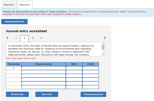Click View transaction list button
Viewport: 154px width, 101px height.
pos(14,22)
